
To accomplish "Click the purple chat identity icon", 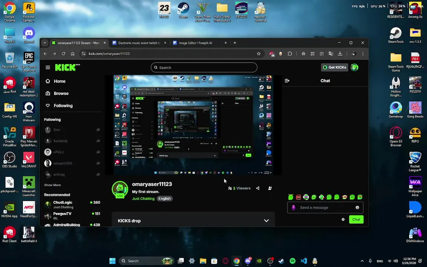I will pos(293,208).
